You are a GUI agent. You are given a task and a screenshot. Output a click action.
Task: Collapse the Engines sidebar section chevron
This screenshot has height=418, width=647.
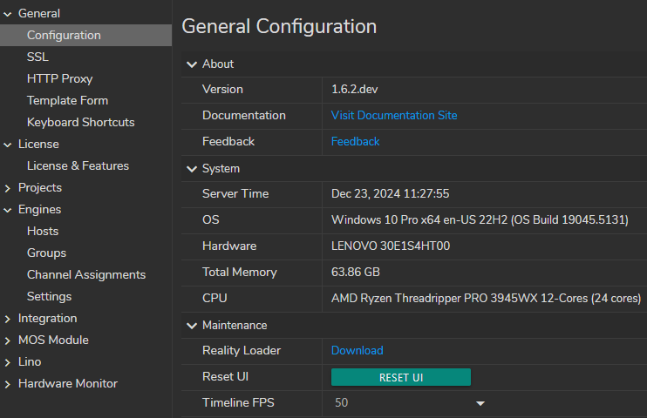(x=8, y=210)
